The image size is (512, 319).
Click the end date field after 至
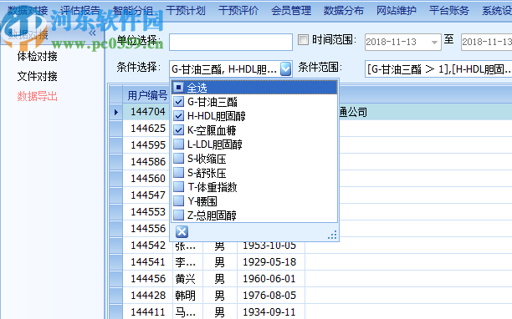[486, 42]
